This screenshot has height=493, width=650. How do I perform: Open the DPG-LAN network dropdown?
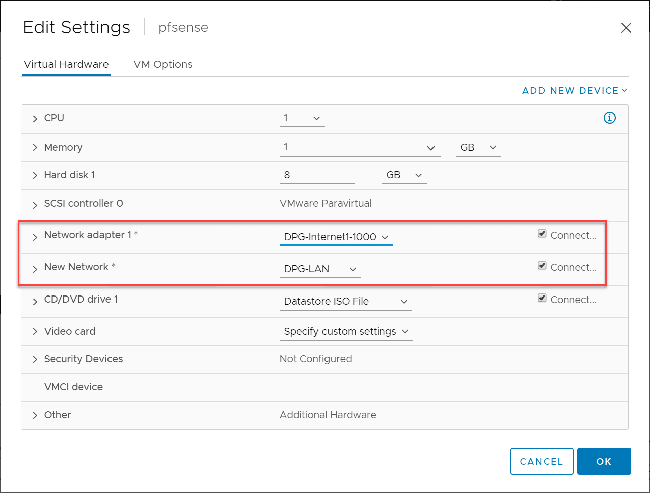(320, 269)
